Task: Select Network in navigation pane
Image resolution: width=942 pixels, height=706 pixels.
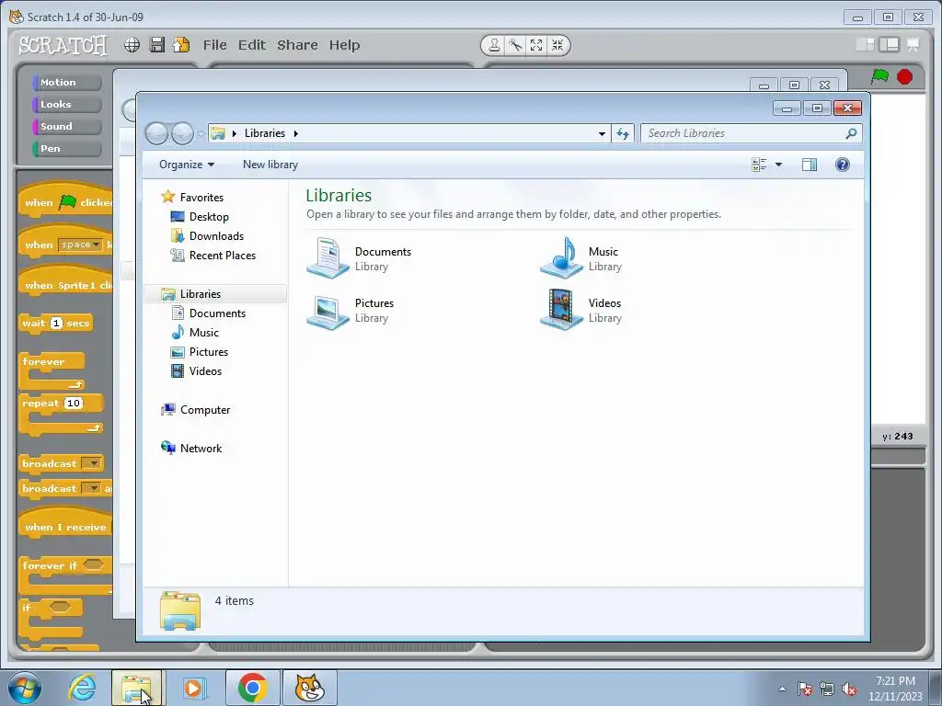Action: pyautogui.click(x=201, y=449)
